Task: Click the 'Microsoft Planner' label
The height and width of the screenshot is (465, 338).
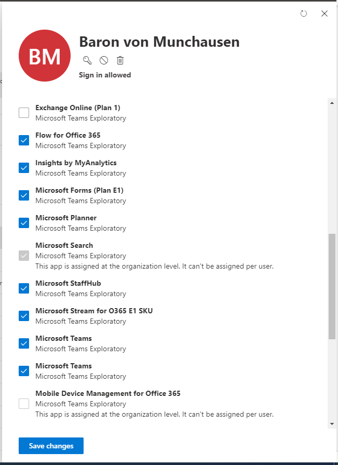Action: pyautogui.click(x=66, y=218)
